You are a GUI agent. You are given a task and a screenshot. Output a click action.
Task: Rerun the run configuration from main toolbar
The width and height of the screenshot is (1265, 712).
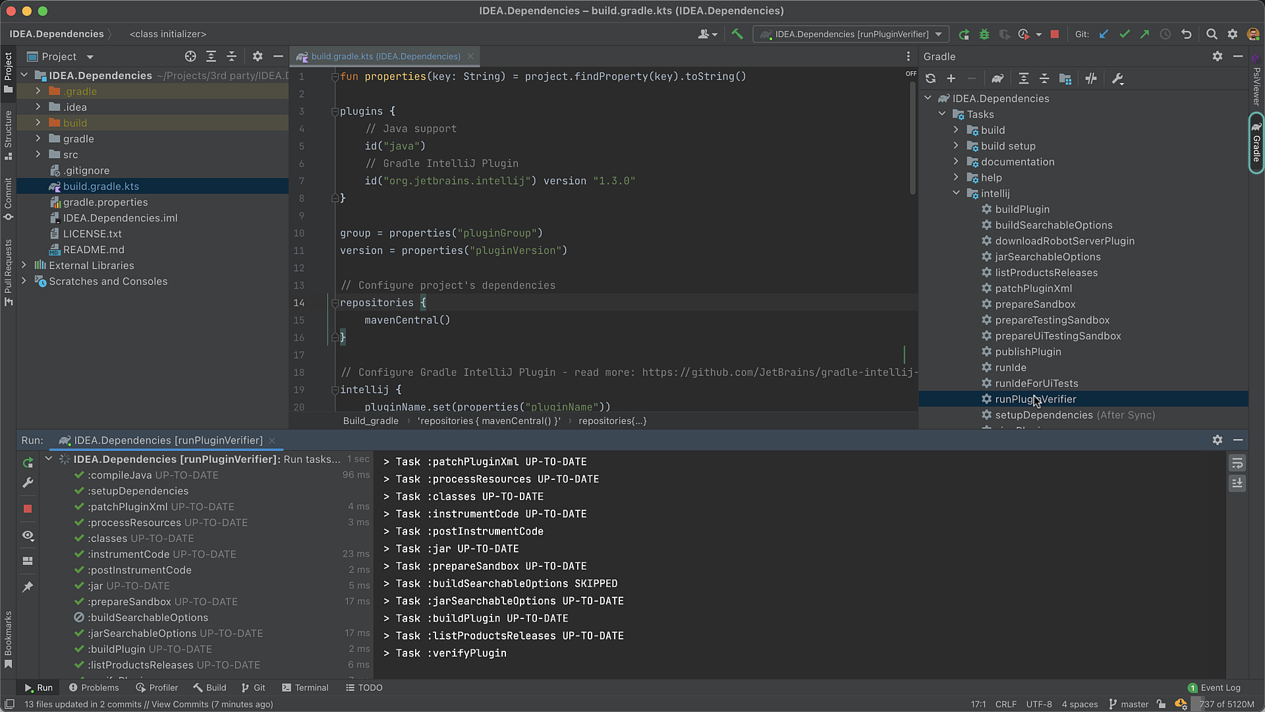pyautogui.click(x=964, y=34)
